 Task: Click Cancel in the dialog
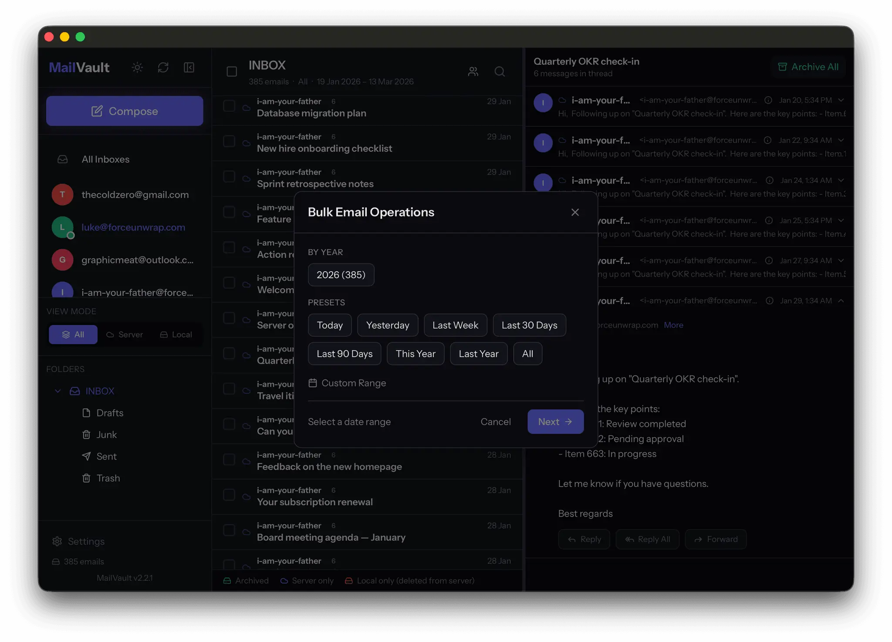tap(496, 422)
